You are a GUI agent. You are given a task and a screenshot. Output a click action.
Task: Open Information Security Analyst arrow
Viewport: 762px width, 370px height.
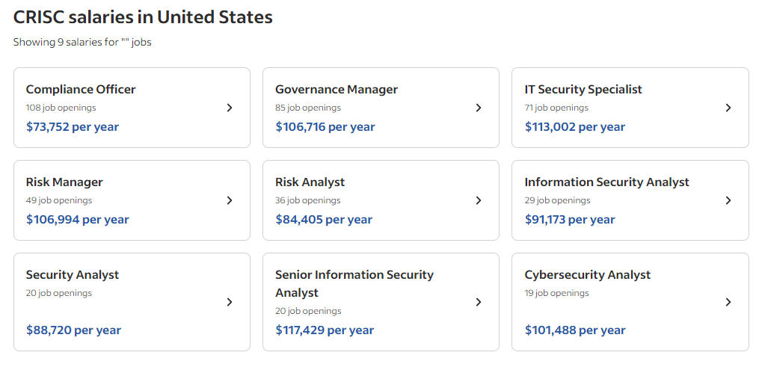pyautogui.click(x=728, y=200)
